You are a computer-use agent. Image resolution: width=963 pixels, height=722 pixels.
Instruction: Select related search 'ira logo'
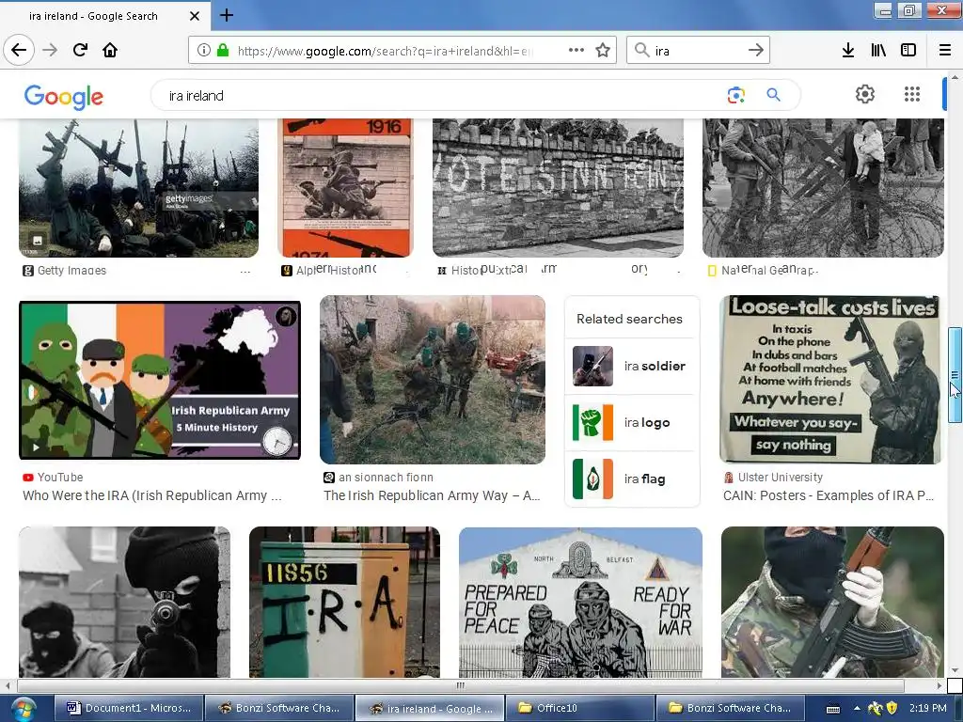[x=632, y=422]
